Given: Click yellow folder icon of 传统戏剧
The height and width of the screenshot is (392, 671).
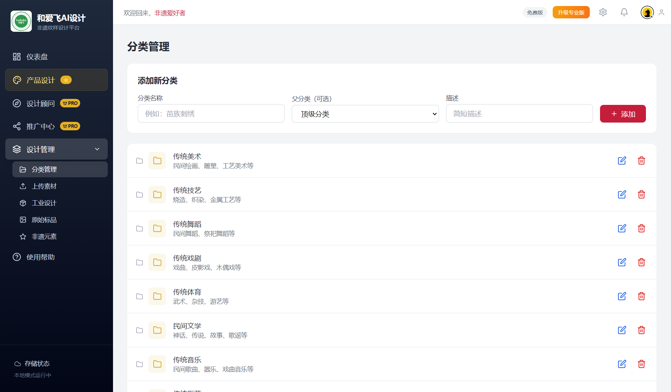Looking at the screenshot, I should 157,262.
